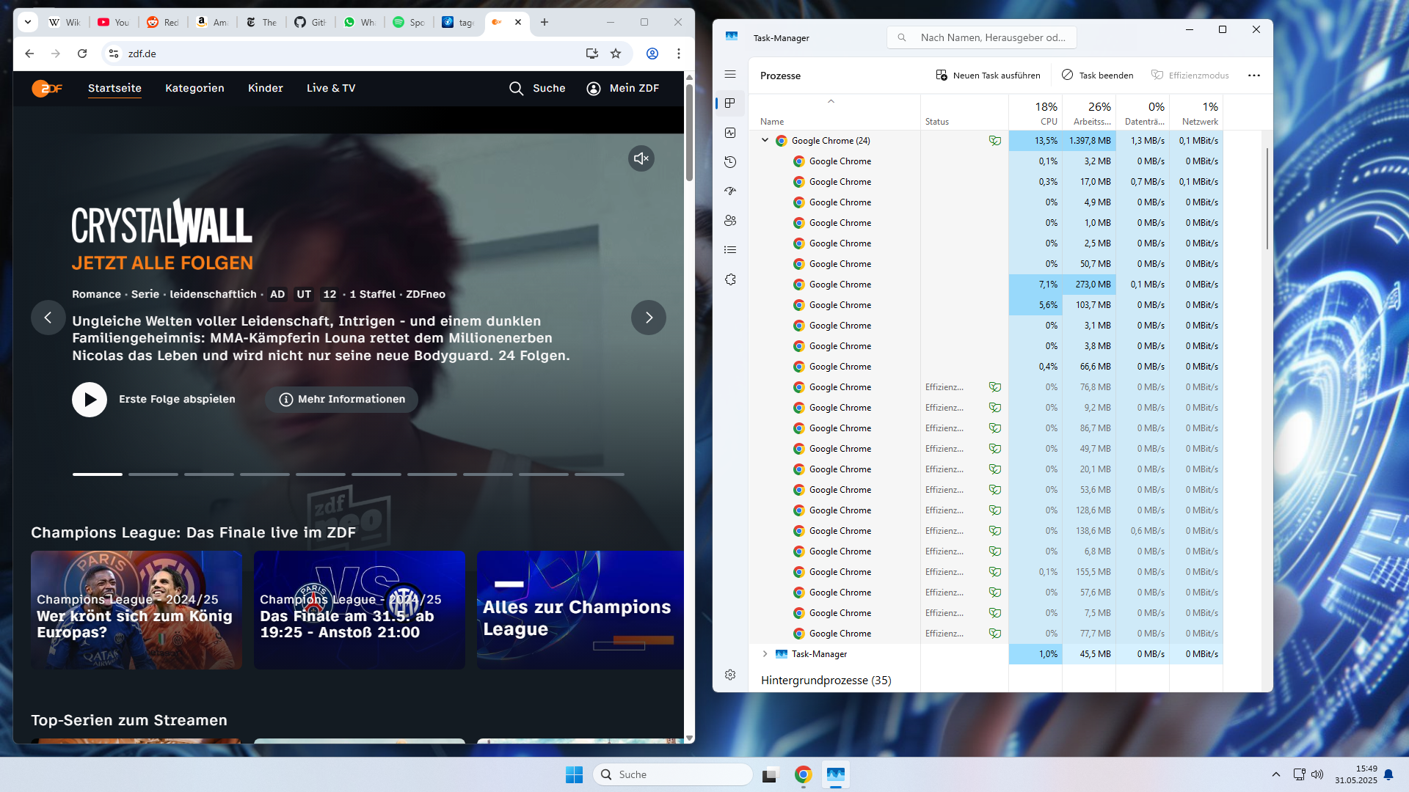Open Task Manager App history page
This screenshot has height=792, width=1409.
point(730,162)
